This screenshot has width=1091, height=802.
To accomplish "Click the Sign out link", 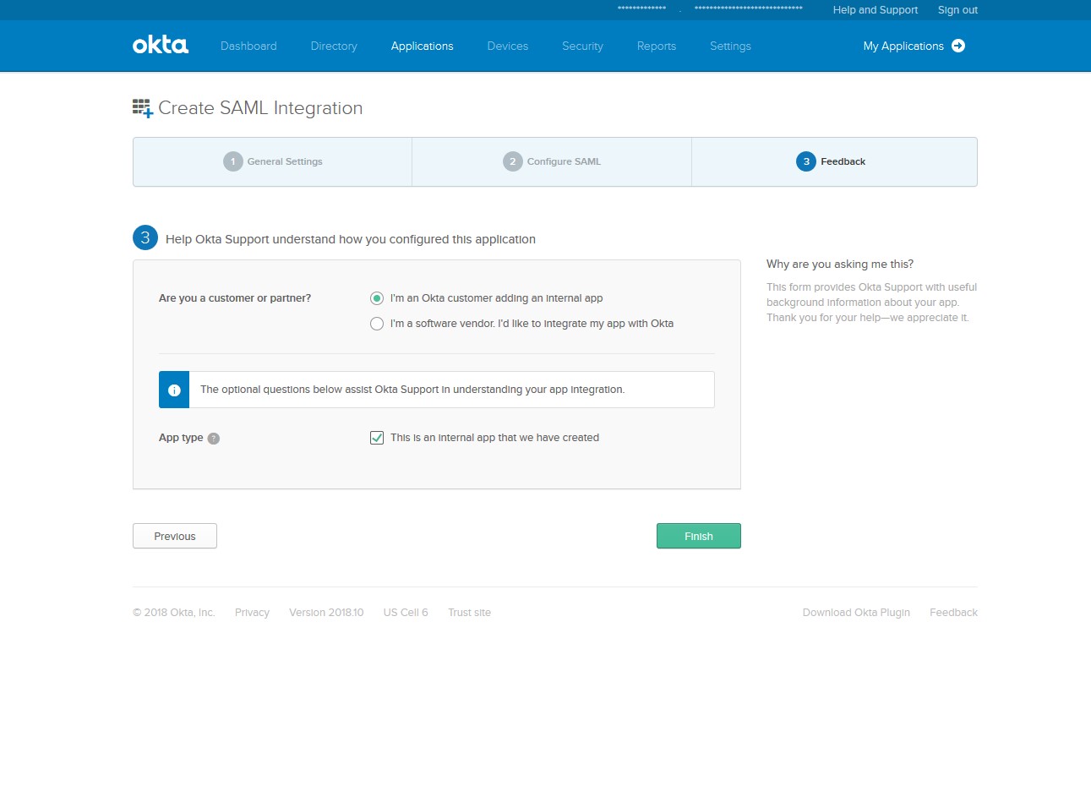I will click(x=957, y=10).
